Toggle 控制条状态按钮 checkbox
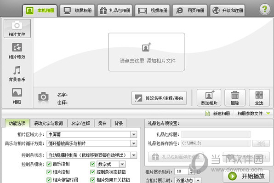This screenshot has height=183, width=274. coord(92,172)
